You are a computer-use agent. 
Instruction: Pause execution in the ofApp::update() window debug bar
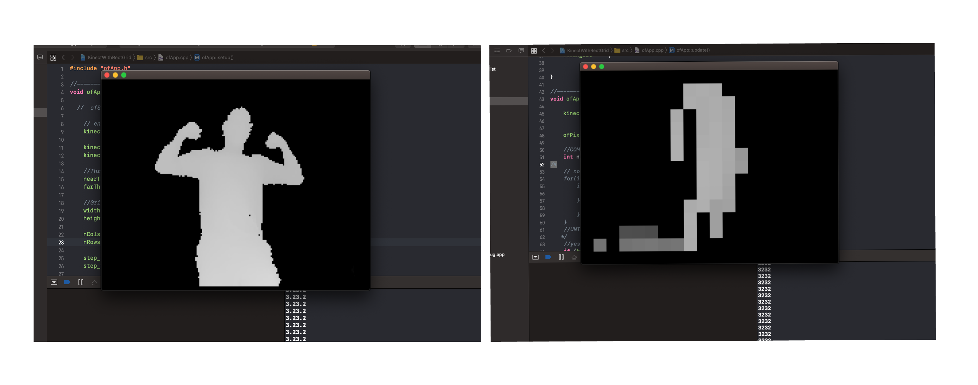tap(561, 257)
